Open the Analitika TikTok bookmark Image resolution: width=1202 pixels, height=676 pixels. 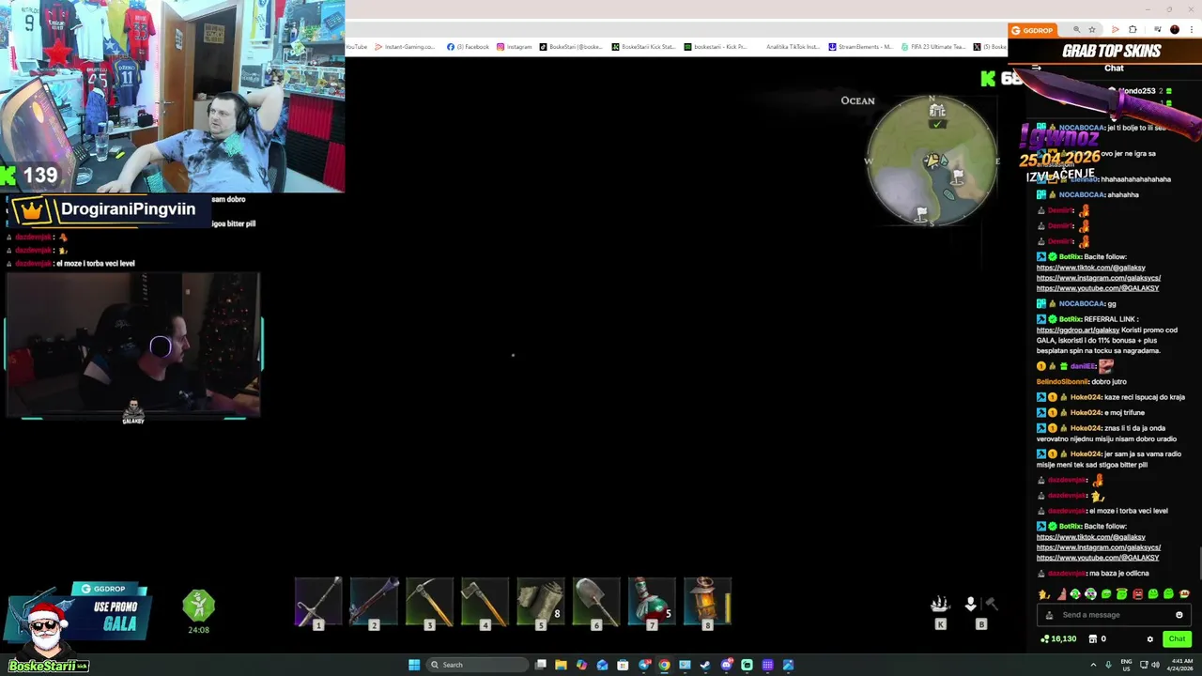(x=793, y=47)
